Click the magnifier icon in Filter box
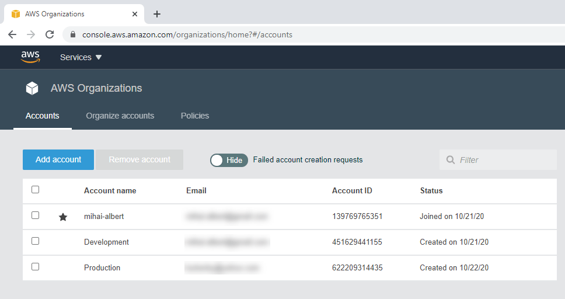Screen dimensions: 565x299 (450, 160)
